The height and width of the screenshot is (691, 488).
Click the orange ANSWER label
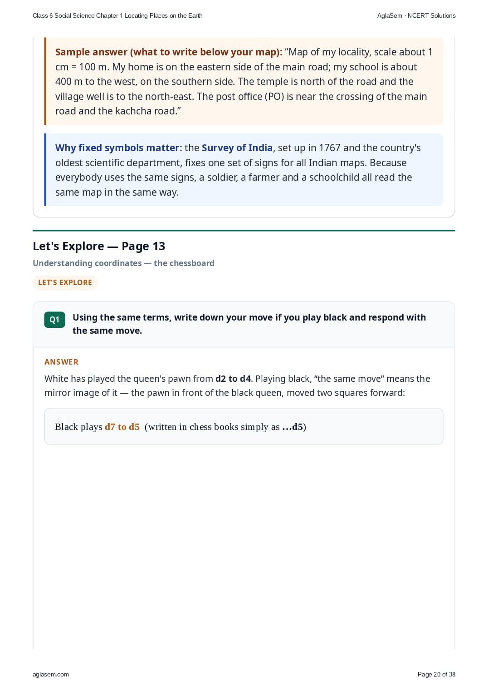coord(61,362)
